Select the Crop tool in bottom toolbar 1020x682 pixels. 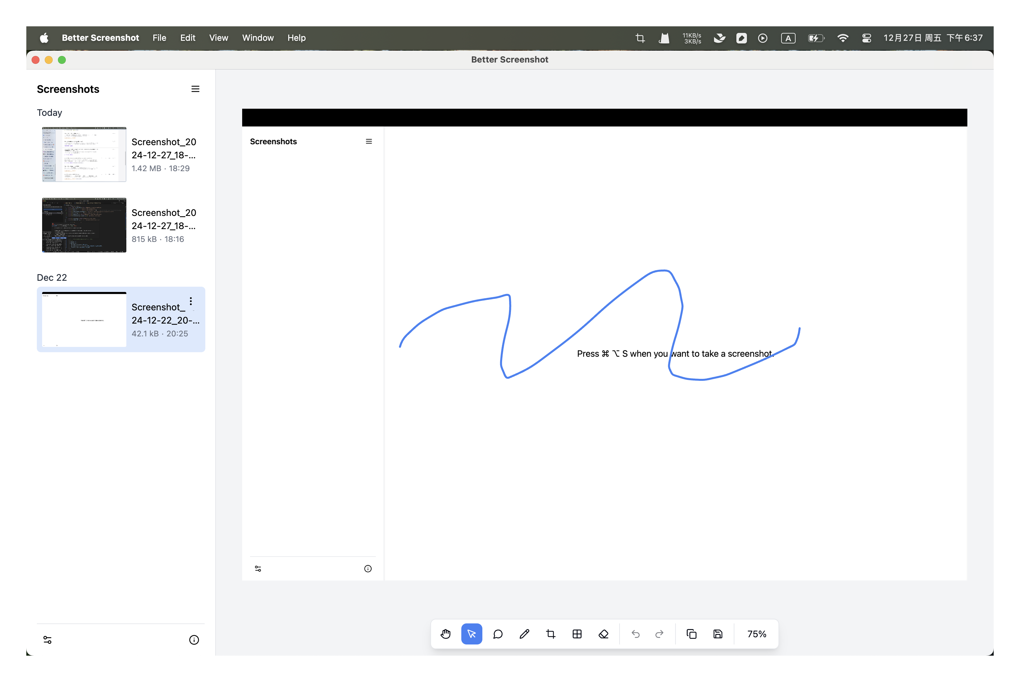(551, 634)
